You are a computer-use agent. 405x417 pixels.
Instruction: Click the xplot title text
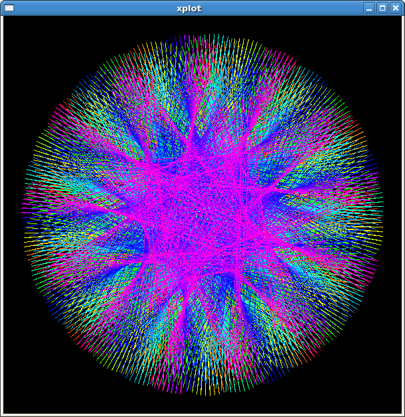[189, 9]
